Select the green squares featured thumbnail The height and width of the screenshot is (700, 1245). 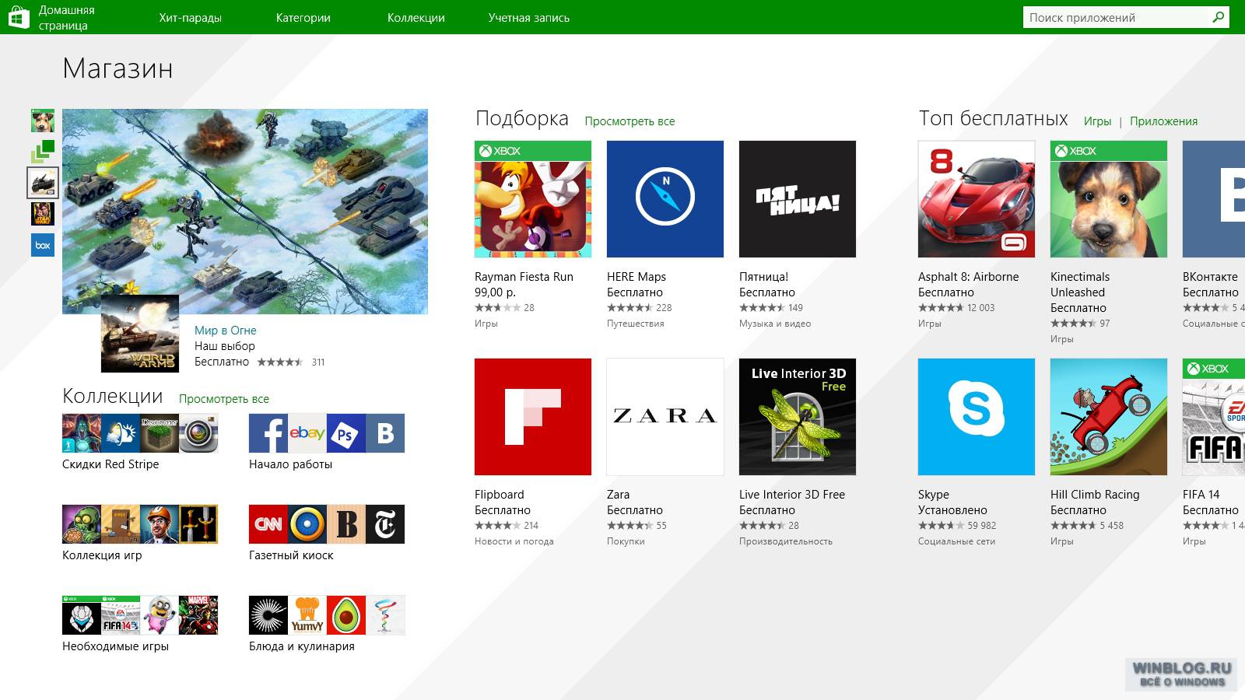tap(43, 152)
